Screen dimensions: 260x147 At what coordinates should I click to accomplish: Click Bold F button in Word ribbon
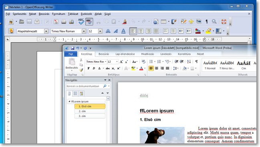[89, 68]
